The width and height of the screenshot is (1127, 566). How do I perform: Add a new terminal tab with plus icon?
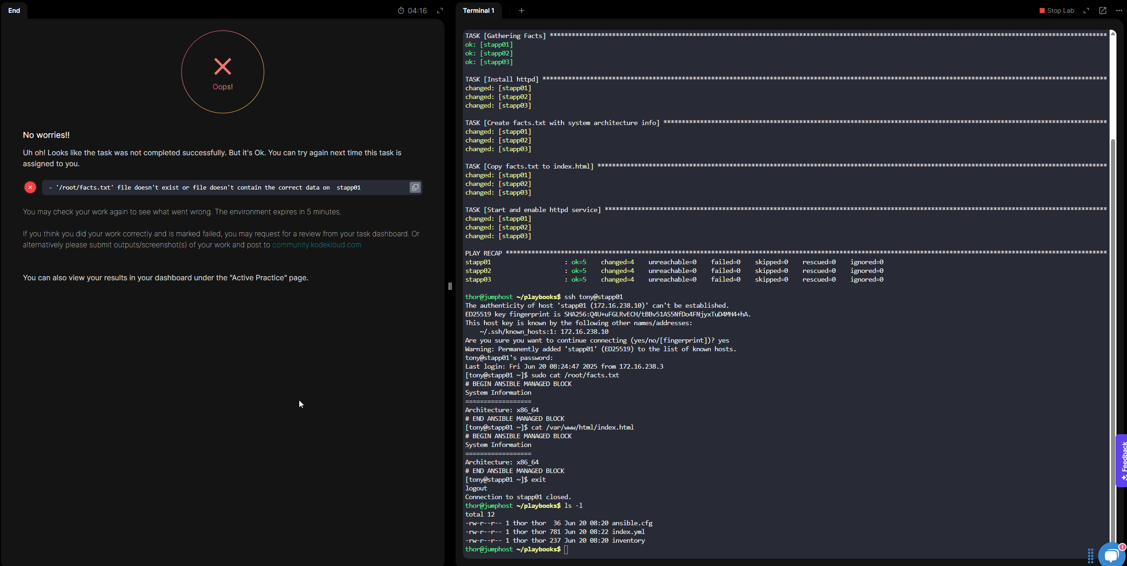click(x=521, y=11)
